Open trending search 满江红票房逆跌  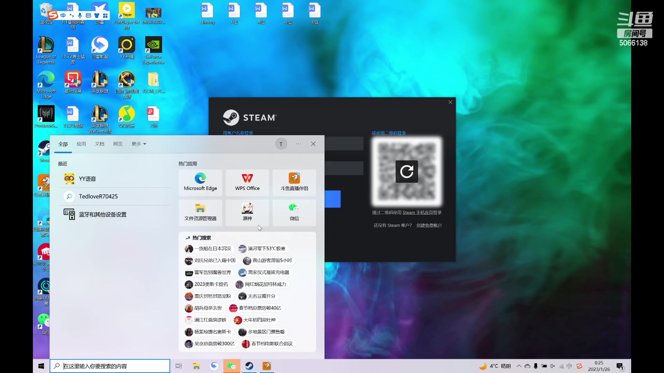point(206,320)
